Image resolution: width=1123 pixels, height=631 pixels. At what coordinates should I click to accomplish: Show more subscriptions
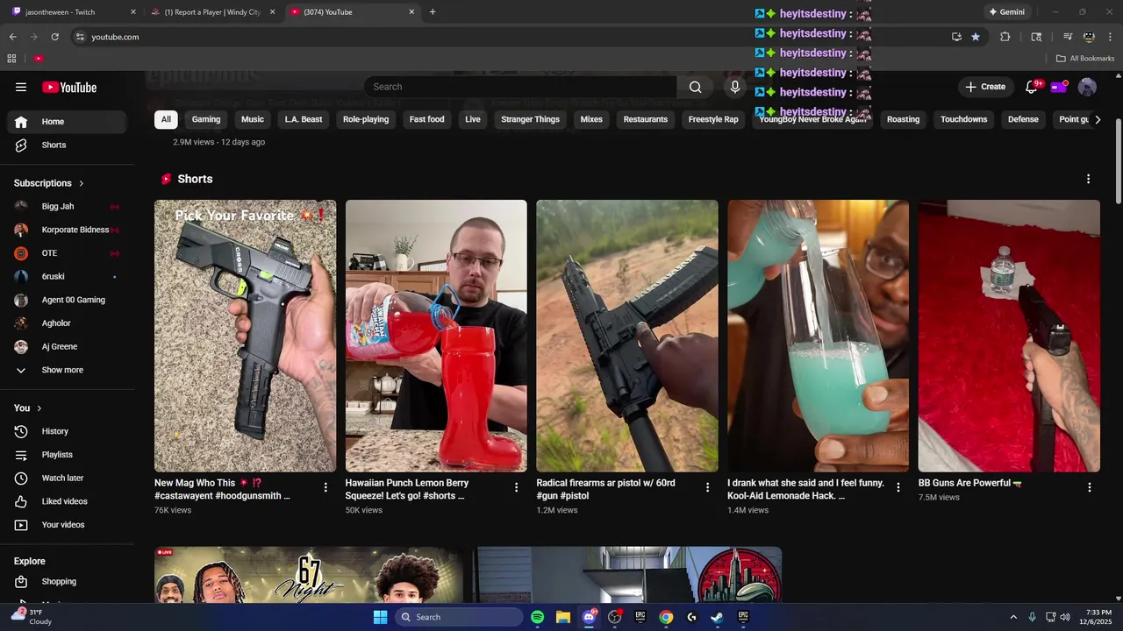[67, 370]
